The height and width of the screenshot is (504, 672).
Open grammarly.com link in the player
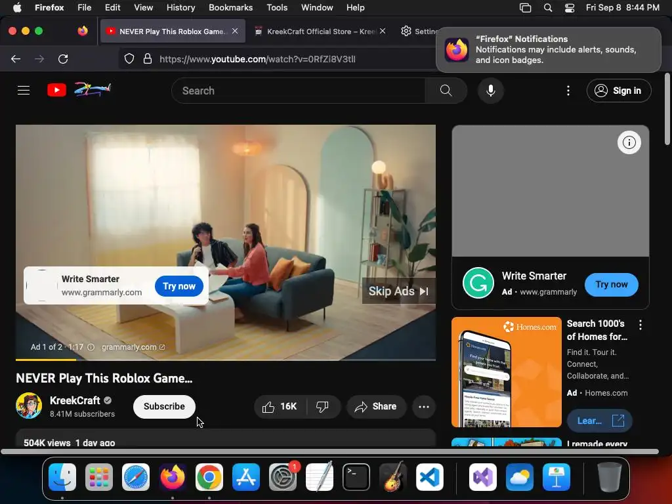click(133, 347)
